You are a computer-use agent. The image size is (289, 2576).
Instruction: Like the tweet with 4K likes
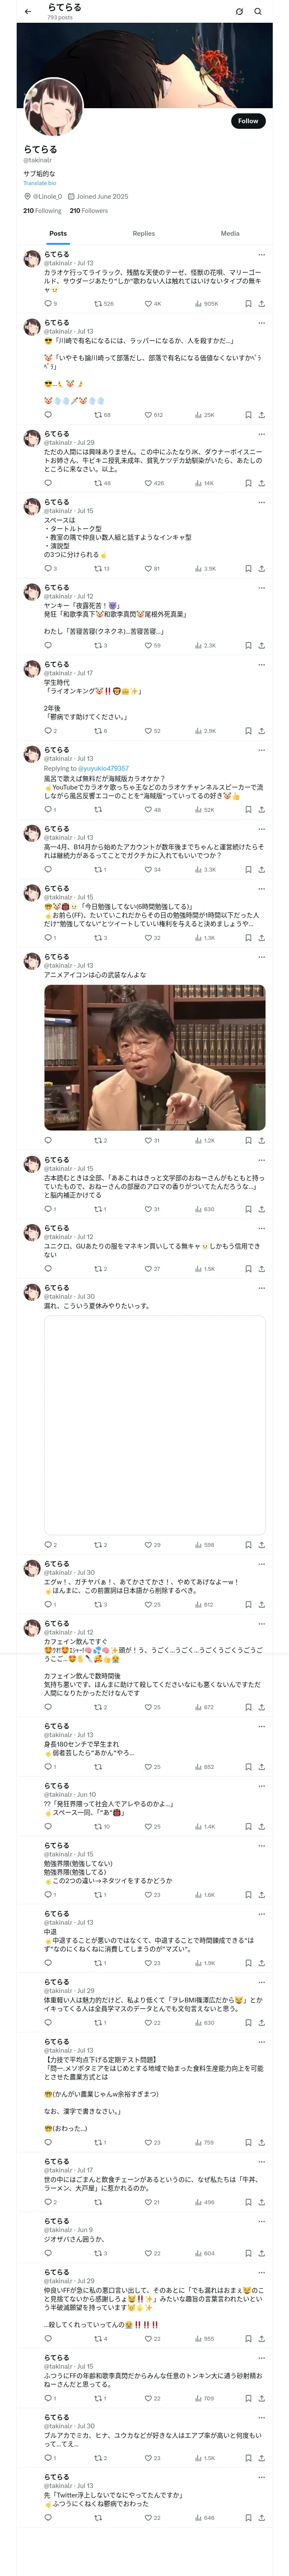coord(149,303)
